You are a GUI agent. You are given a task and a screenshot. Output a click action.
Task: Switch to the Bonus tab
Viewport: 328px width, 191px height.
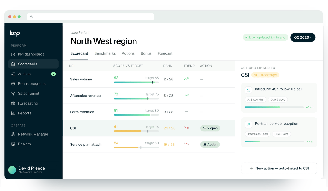(146, 53)
